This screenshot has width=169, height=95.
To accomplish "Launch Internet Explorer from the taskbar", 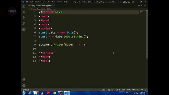I will pyautogui.click(x=30, y=93).
